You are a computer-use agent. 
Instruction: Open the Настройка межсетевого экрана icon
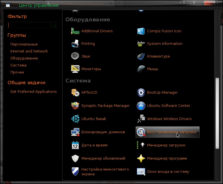tap(75, 171)
